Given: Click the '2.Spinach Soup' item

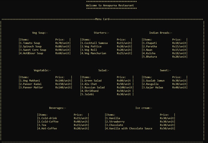Looking at the screenshot, I should [31, 46].
